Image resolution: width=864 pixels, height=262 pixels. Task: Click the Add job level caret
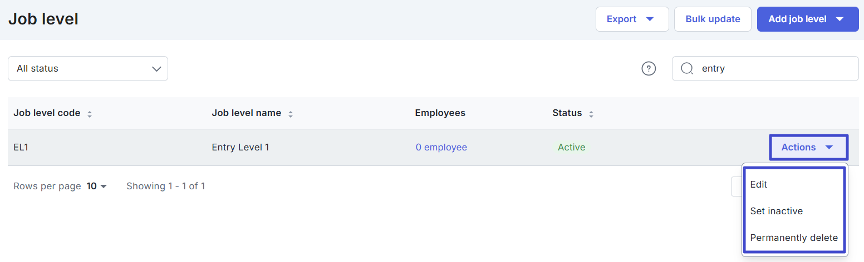(840, 19)
